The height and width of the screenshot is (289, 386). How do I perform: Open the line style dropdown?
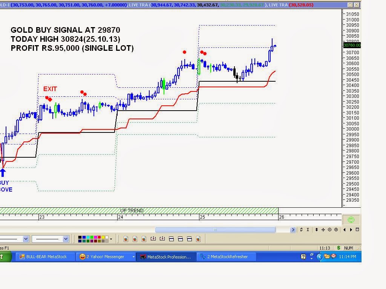(26, 239)
